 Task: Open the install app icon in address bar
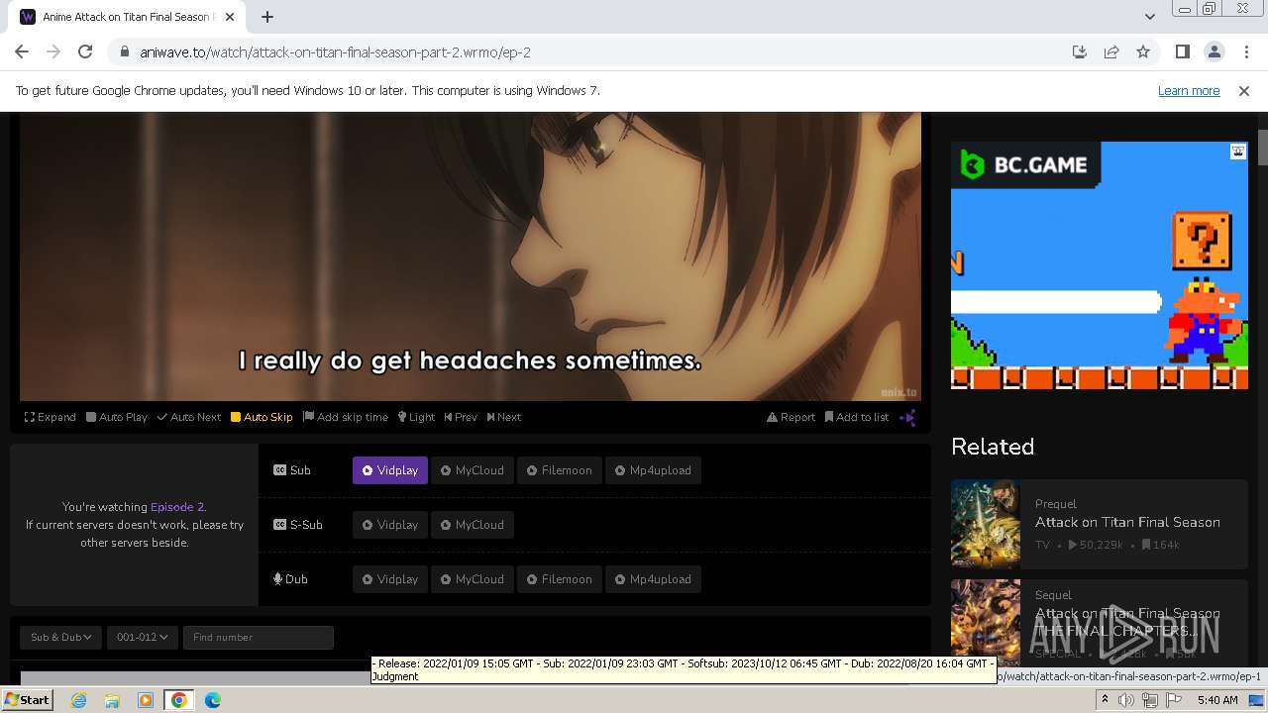tap(1080, 52)
